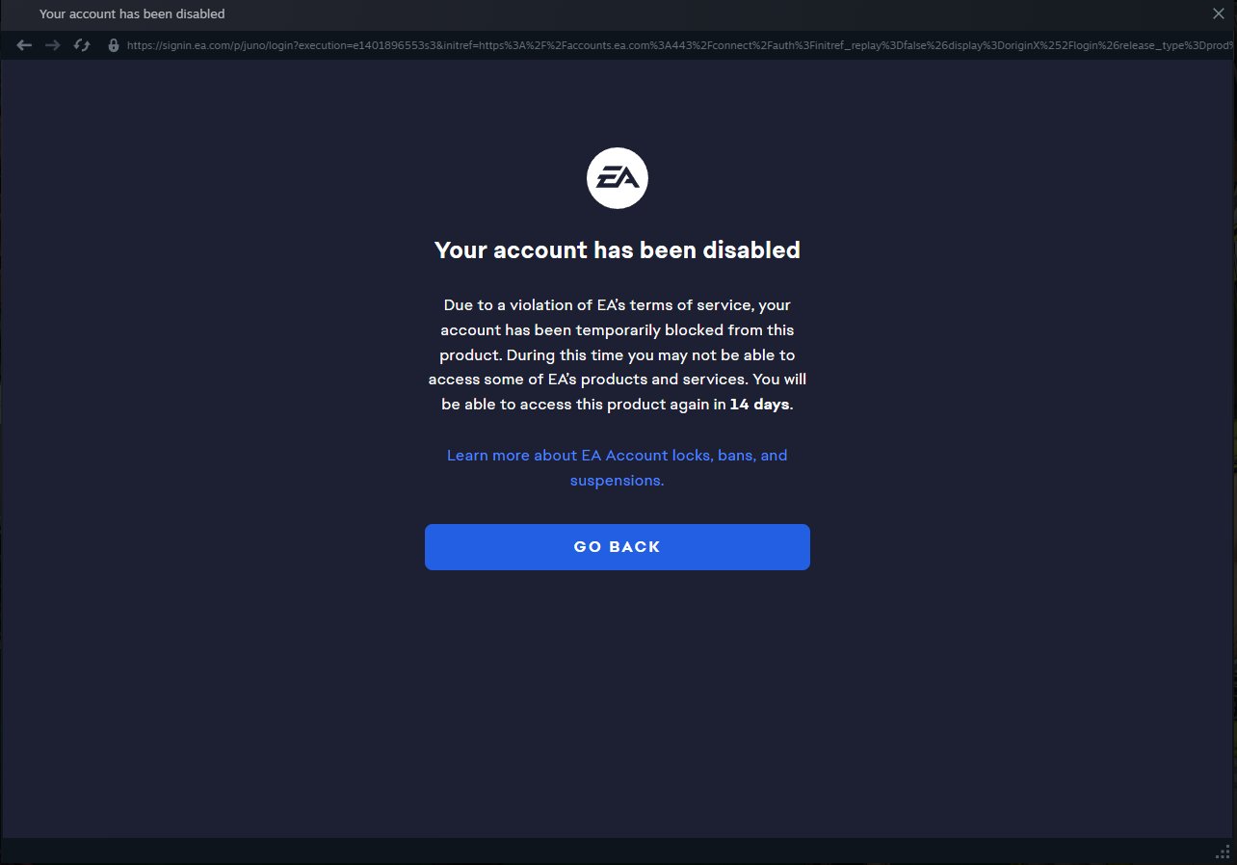Click the 'temporarily blocked from this' text line

tap(618, 329)
